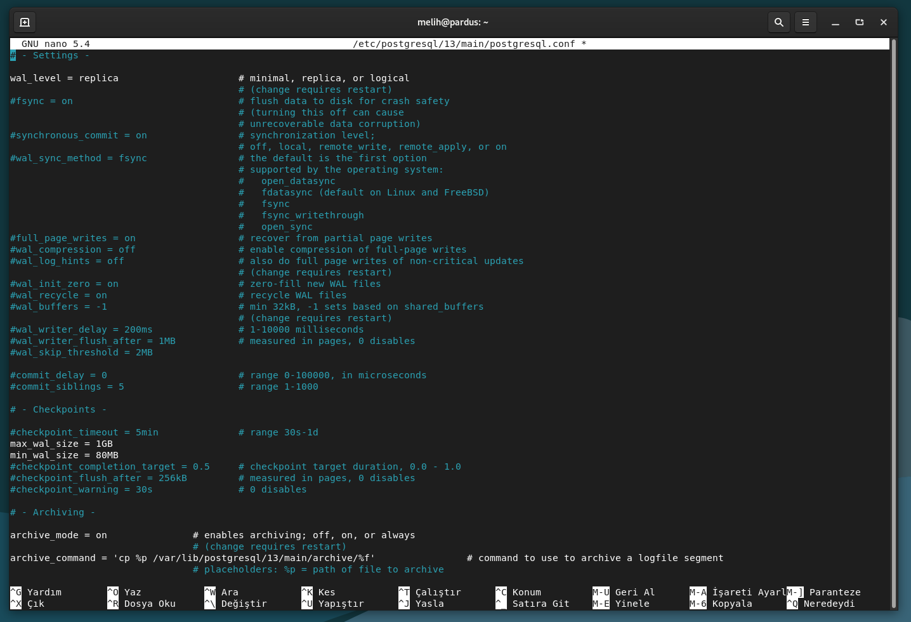Click comment 'fdatasync (default on Linux and FreeBSD)'

click(x=375, y=192)
